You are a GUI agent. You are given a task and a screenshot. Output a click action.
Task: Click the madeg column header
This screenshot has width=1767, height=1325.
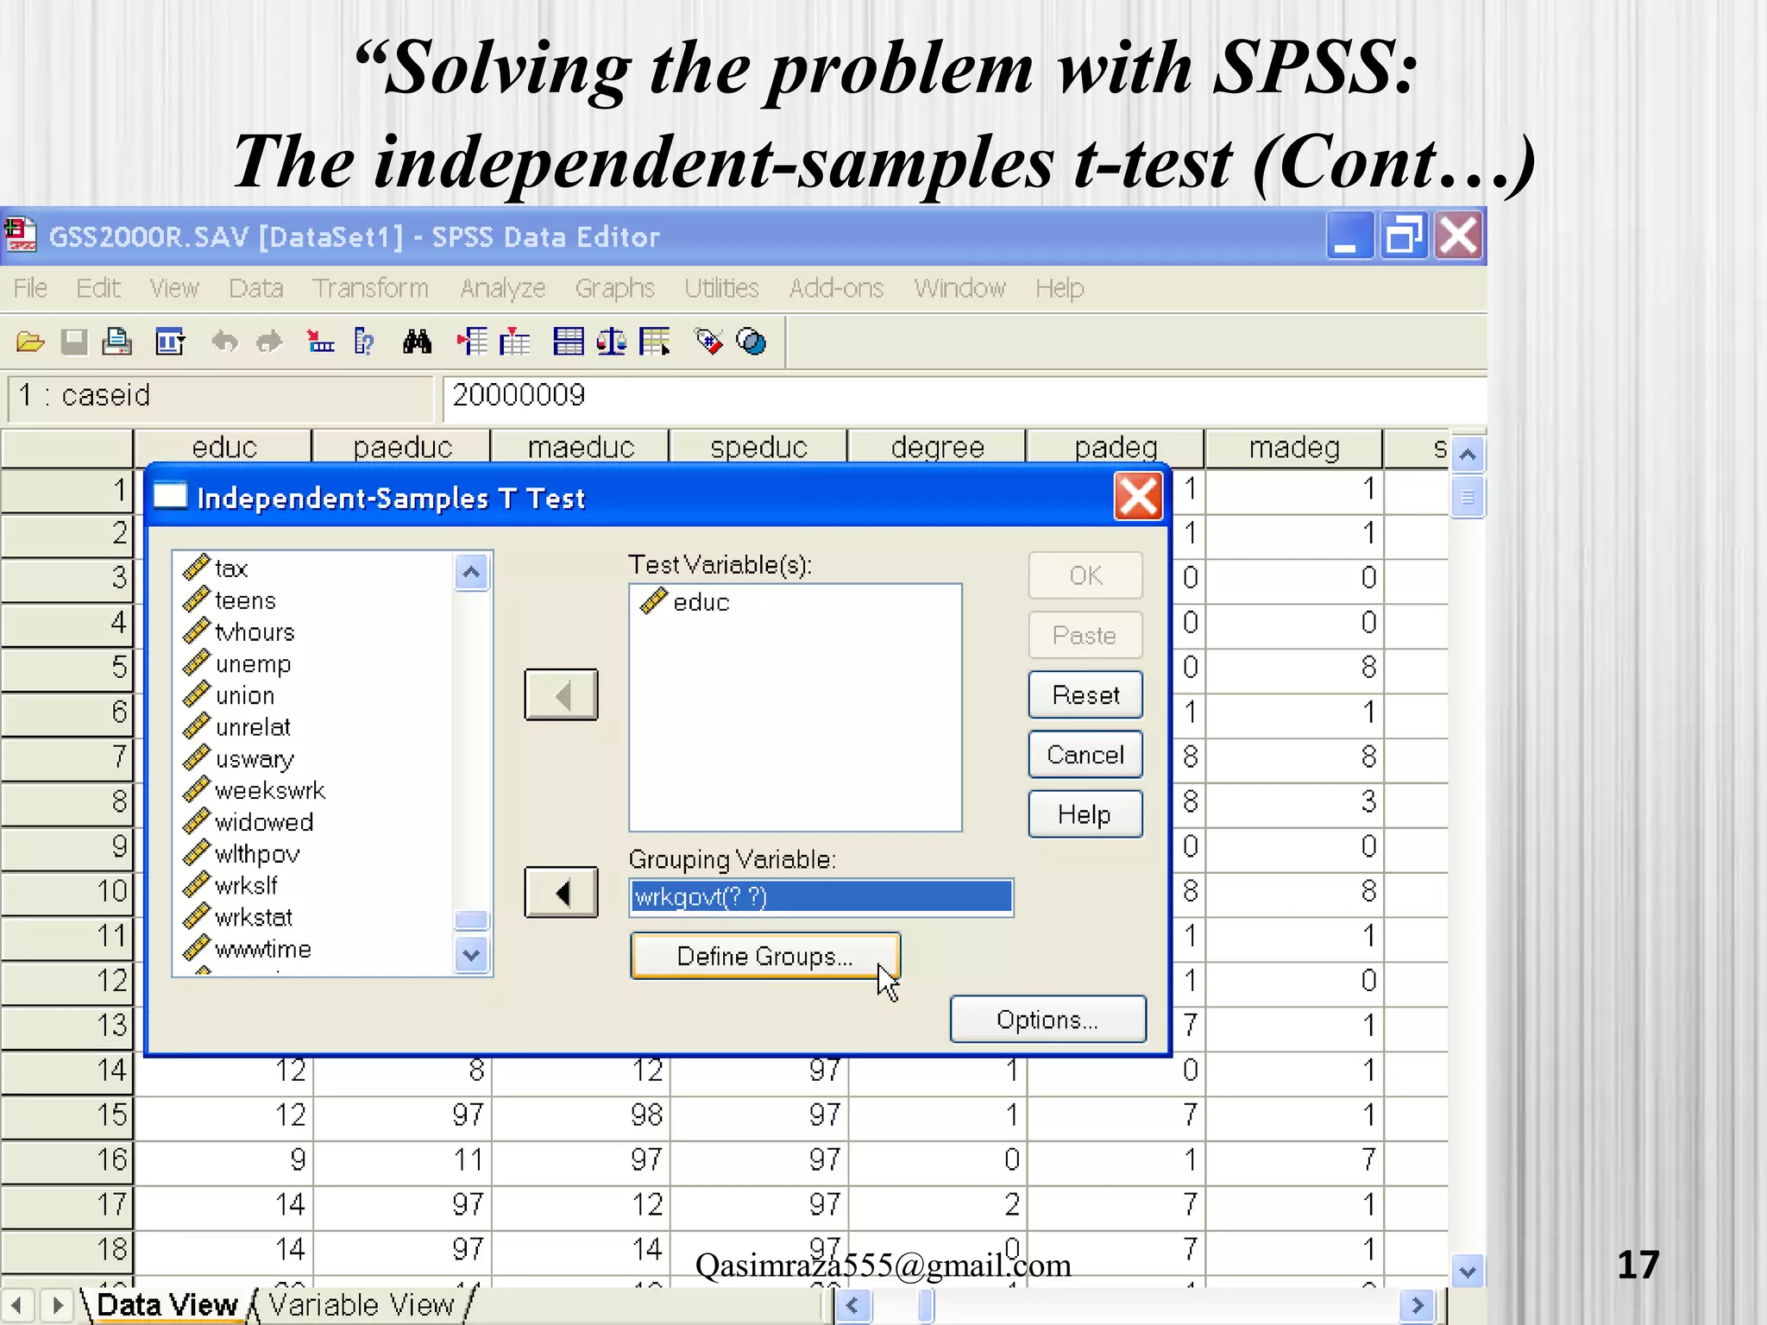(x=1294, y=447)
